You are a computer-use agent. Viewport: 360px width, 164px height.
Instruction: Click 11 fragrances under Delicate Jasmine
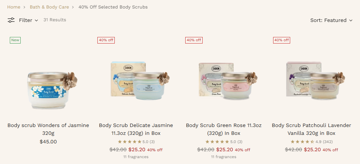(136, 157)
